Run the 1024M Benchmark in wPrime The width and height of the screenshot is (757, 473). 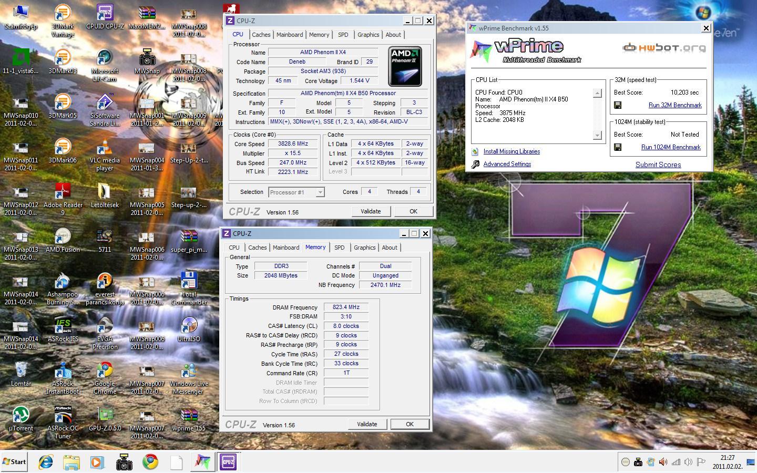pyautogui.click(x=671, y=147)
